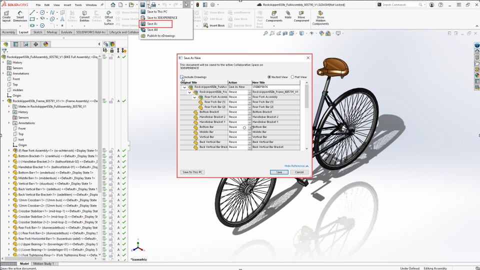
Task: Open Action dropdown for Middle Bar row
Action: [249, 132]
